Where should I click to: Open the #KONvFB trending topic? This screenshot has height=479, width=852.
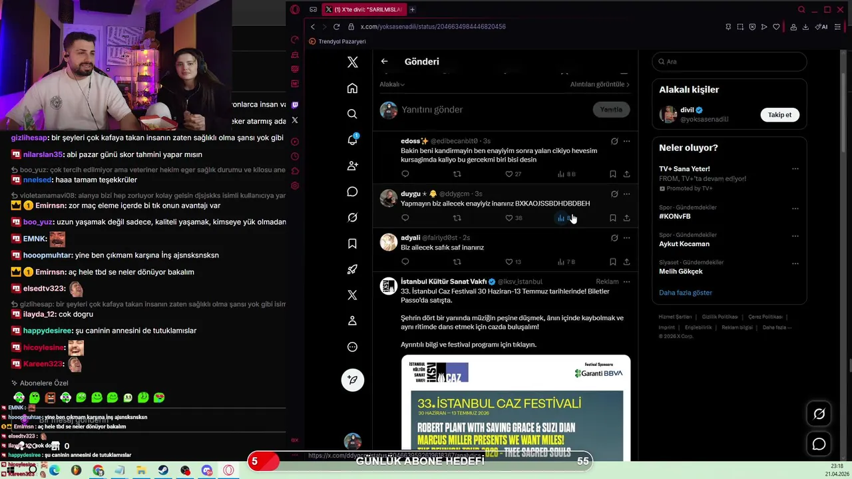pos(674,216)
